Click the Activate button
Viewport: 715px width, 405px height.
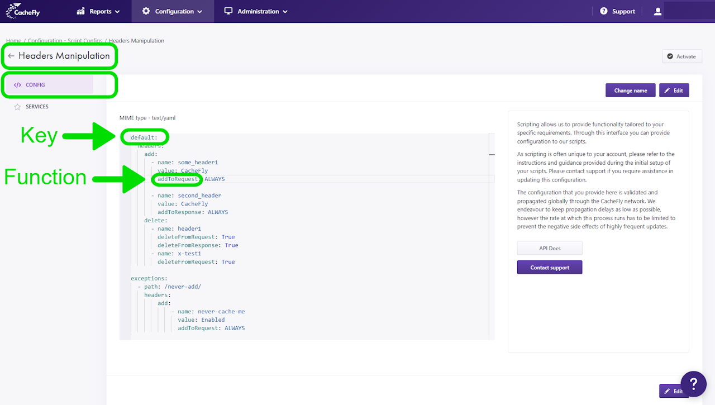(681, 56)
